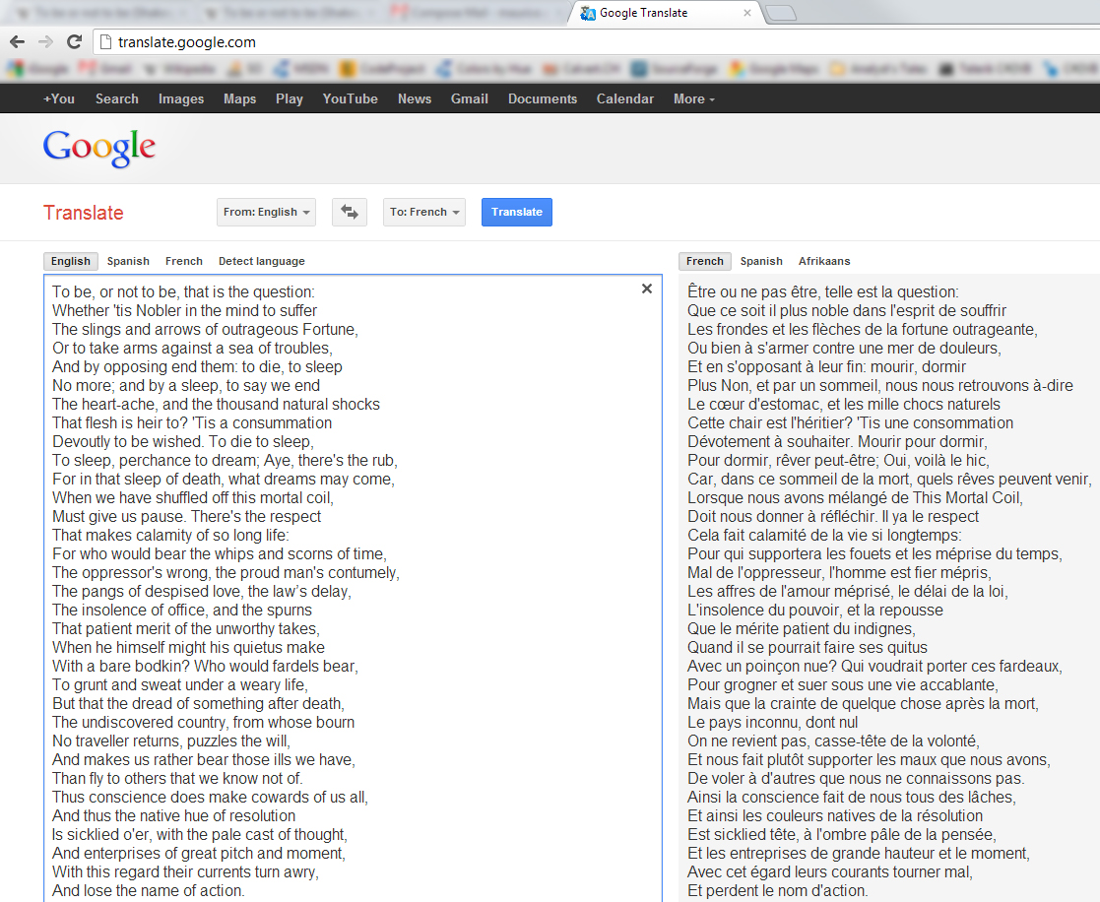Select the Spanish target language tab
The height and width of the screenshot is (902, 1100).
click(761, 261)
